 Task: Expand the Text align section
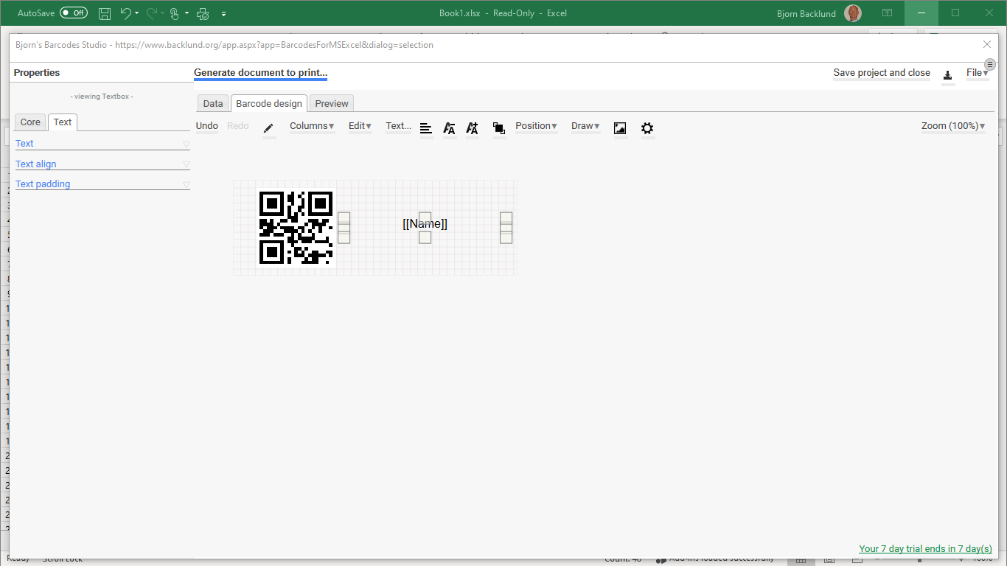(x=102, y=164)
